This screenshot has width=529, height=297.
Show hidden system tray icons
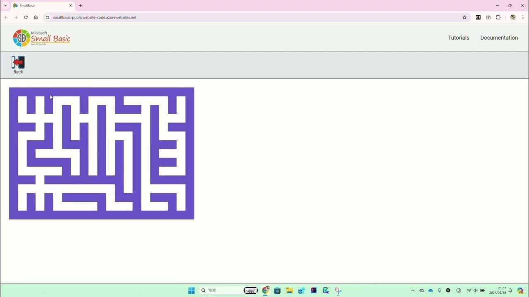click(412, 290)
